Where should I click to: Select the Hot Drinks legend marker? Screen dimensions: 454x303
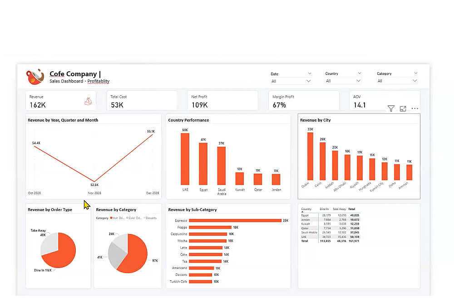[x=111, y=218]
